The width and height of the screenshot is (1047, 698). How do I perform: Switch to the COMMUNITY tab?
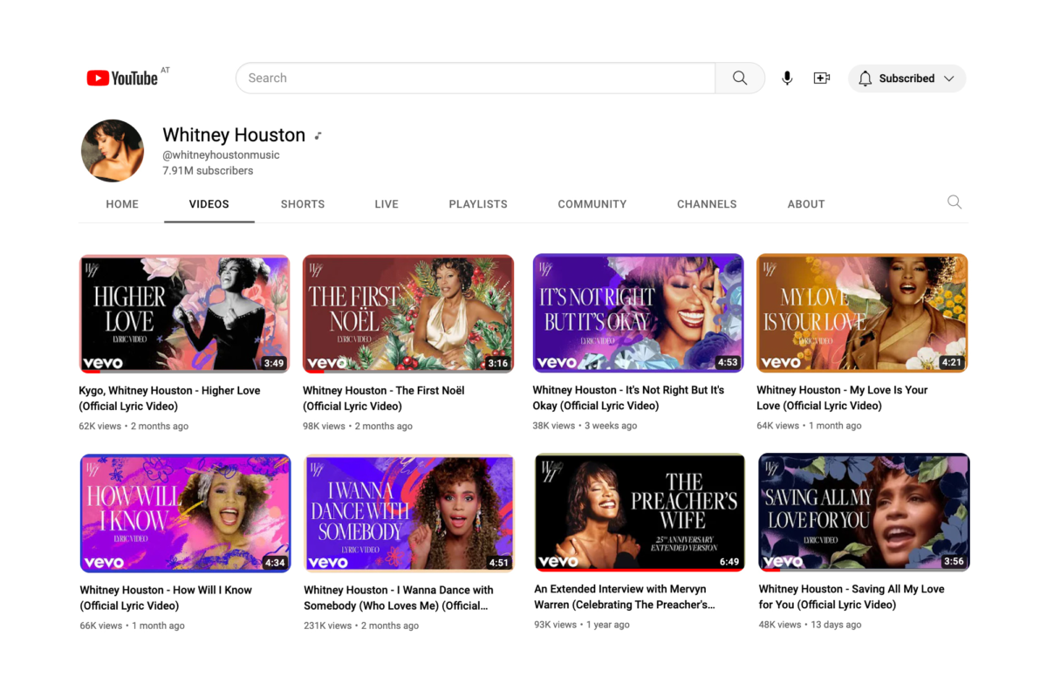(592, 204)
